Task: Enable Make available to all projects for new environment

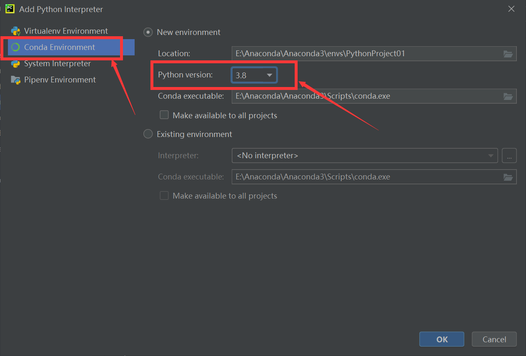Action: [164, 115]
